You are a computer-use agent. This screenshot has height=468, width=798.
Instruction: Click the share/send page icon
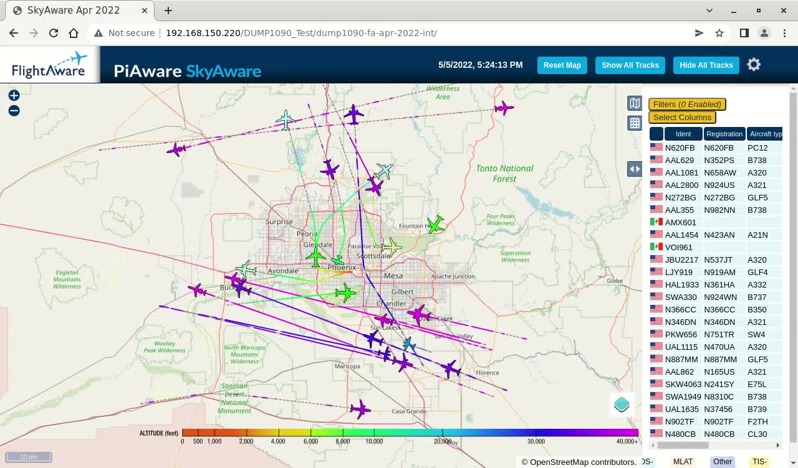(699, 33)
